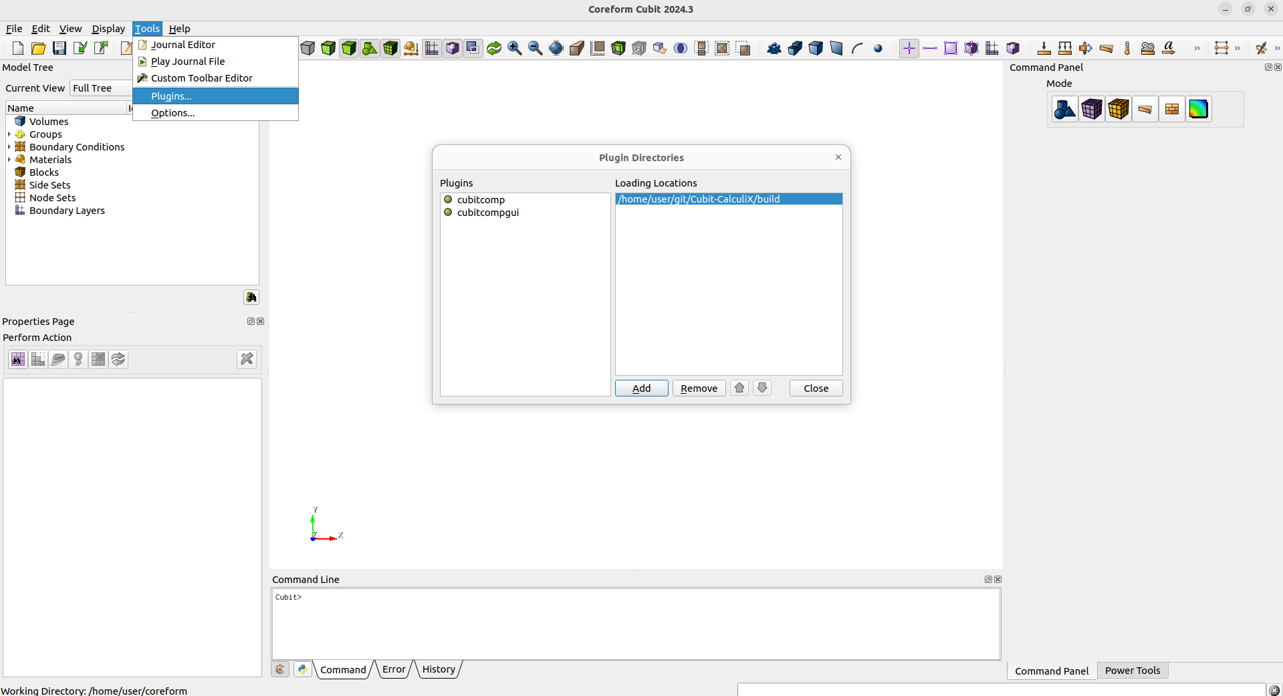Viewport: 1283px width, 696px height.
Task: Select the rainbow Post-Processing mode icon
Action: 1199,108
